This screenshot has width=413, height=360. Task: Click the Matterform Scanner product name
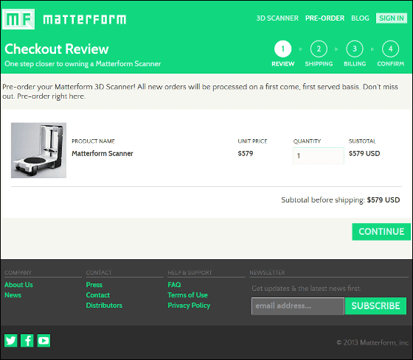103,154
